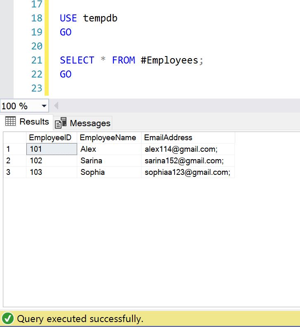Click on #Employees in the query

[169, 60]
